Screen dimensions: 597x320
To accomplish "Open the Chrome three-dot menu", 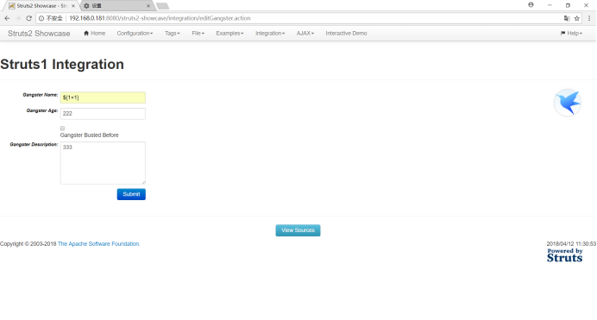I will pyautogui.click(x=589, y=18).
